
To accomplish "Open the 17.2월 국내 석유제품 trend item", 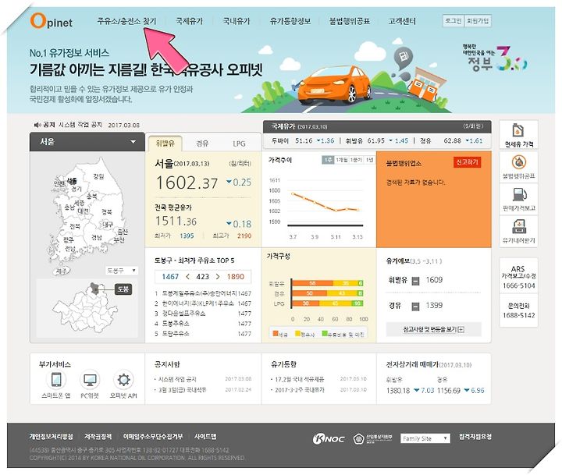I will (x=299, y=379).
